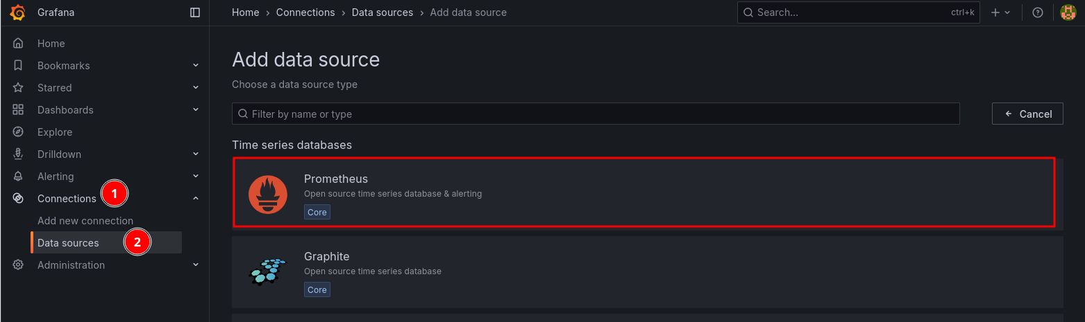Expand the Dashboards section chevron
Image resolution: width=1085 pixels, height=322 pixels.
196,110
